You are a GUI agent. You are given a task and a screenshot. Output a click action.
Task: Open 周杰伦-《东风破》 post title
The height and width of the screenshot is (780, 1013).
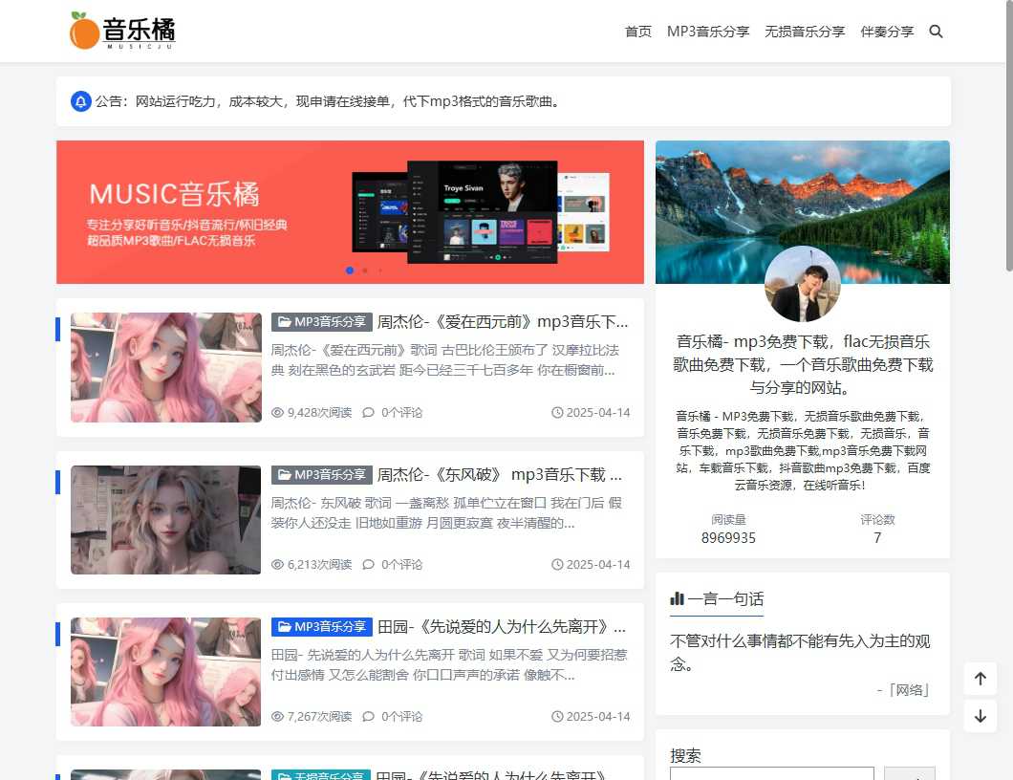(x=500, y=474)
